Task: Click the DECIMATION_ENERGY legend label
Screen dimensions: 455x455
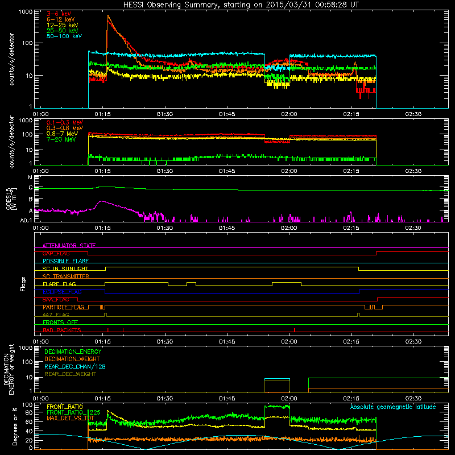Action: 73,351
